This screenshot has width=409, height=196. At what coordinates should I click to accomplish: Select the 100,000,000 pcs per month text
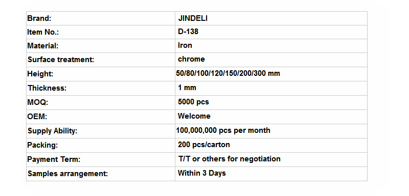223,130
